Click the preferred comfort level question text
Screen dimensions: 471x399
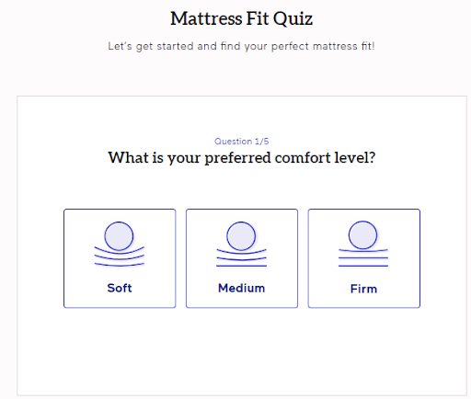(x=242, y=158)
